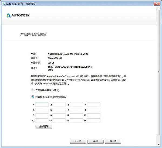Click the 产品密钥 label
The image size is (162, 148).
click(35, 63)
